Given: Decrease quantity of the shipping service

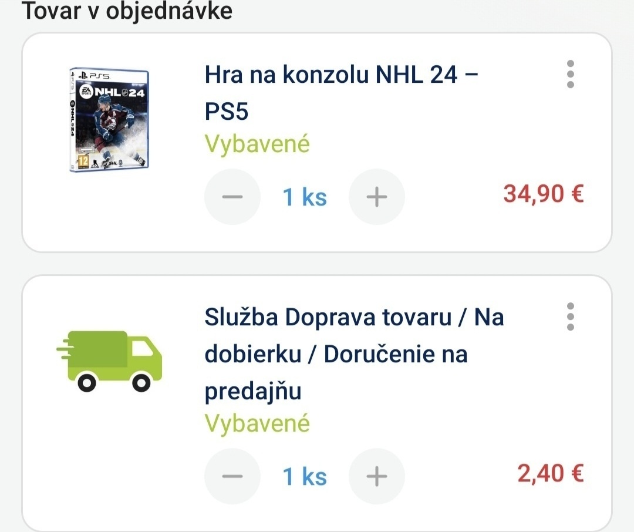Looking at the screenshot, I should click(x=232, y=476).
